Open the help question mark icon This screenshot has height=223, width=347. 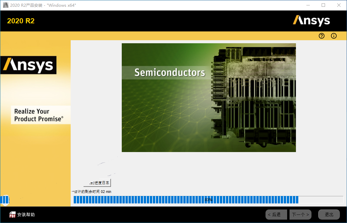point(322,36)
